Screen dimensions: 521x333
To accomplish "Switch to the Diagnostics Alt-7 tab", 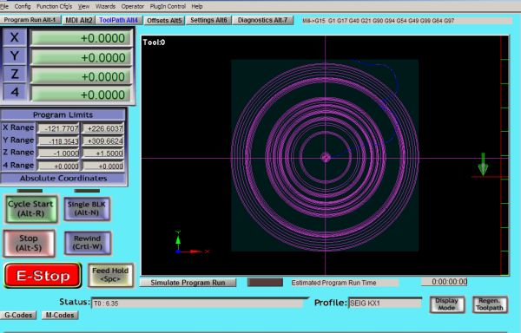I will [262, 20].
